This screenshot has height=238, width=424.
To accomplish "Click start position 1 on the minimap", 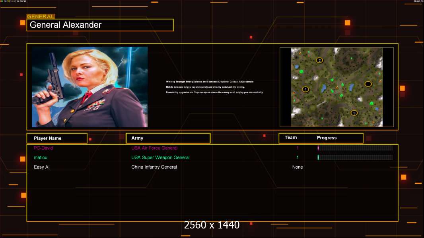I will coord(305,89).
